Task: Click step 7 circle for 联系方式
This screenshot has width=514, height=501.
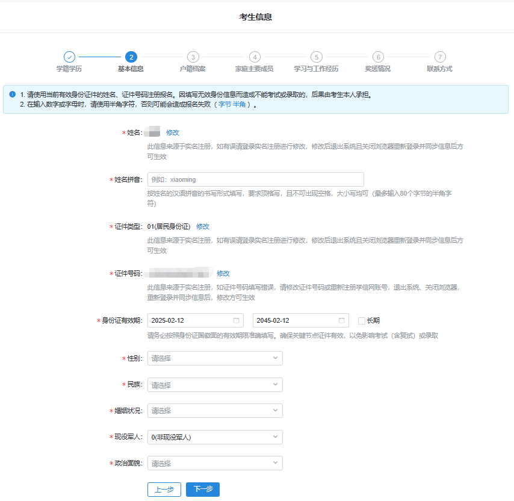Action: [440, 57]
